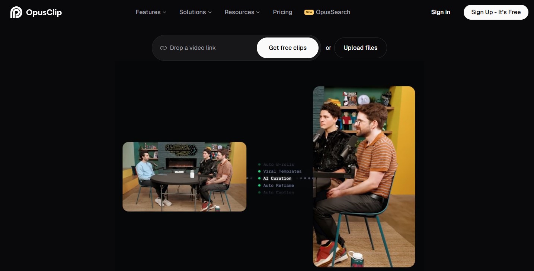Open the Solutions dropdown menu
Image resolution: width=534 pixels, height=271 pixels.
pos(195,12)
